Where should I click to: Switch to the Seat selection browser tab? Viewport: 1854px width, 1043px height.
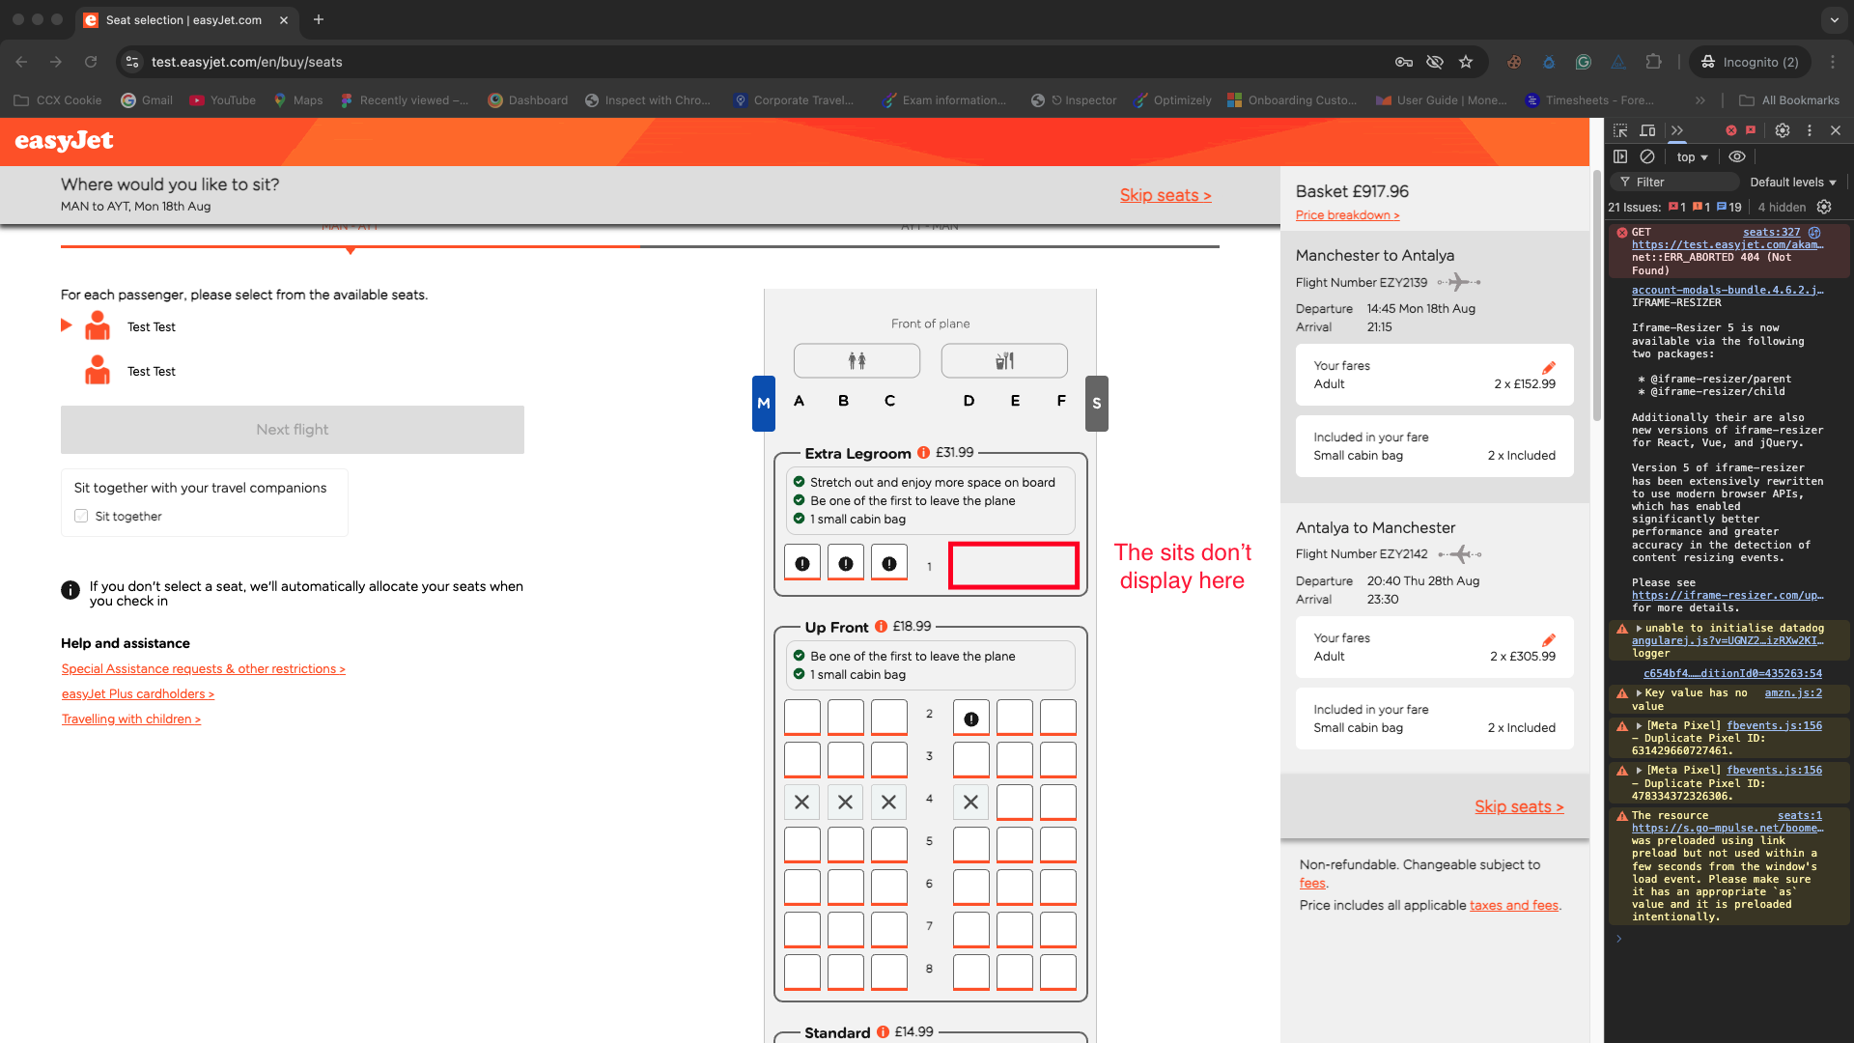coord(183,19)
